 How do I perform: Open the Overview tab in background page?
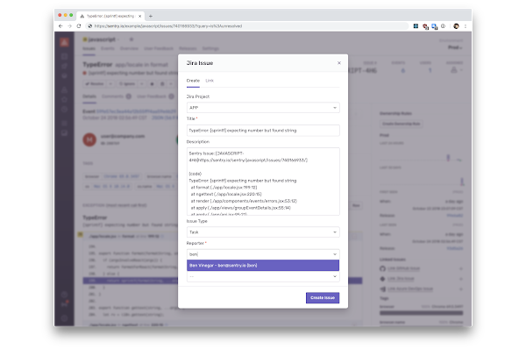coord(129,48)
